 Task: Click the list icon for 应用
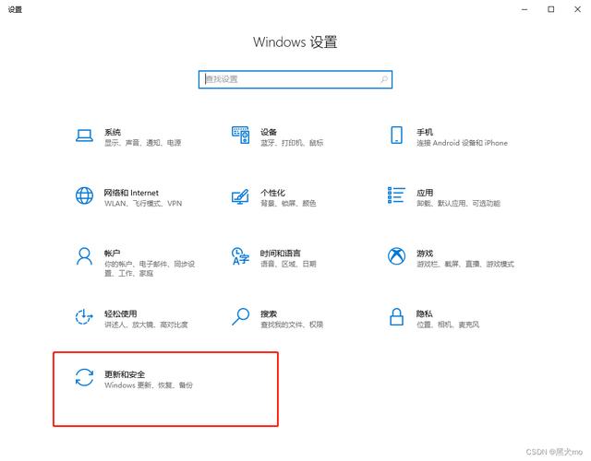[396, 195]
